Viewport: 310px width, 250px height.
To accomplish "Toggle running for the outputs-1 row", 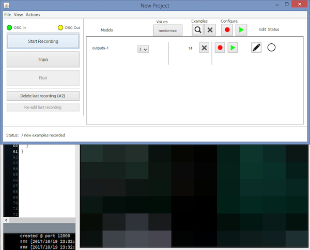I will 233,48.
